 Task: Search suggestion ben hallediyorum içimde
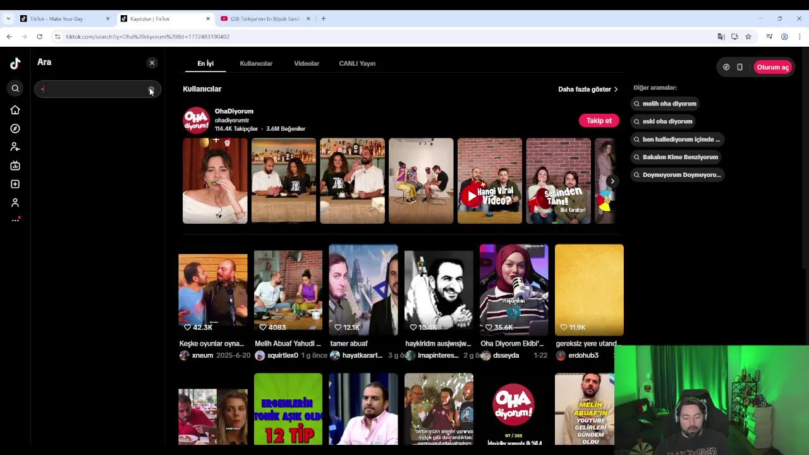(677, 139)
